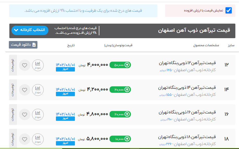Open link قیمت تیرآهن 12 ذوبی بنگاه تهران

point(187,63)
